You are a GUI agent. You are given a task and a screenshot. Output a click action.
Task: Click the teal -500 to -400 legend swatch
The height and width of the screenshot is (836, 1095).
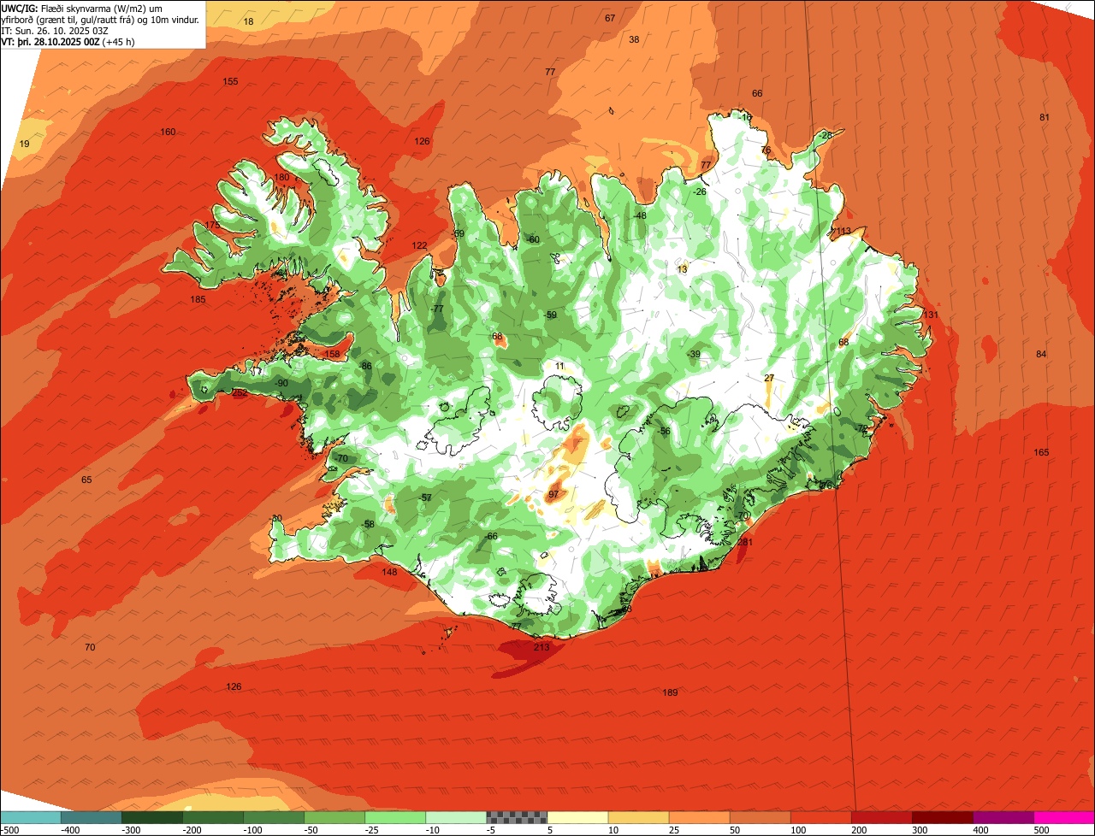pos(31,817)
